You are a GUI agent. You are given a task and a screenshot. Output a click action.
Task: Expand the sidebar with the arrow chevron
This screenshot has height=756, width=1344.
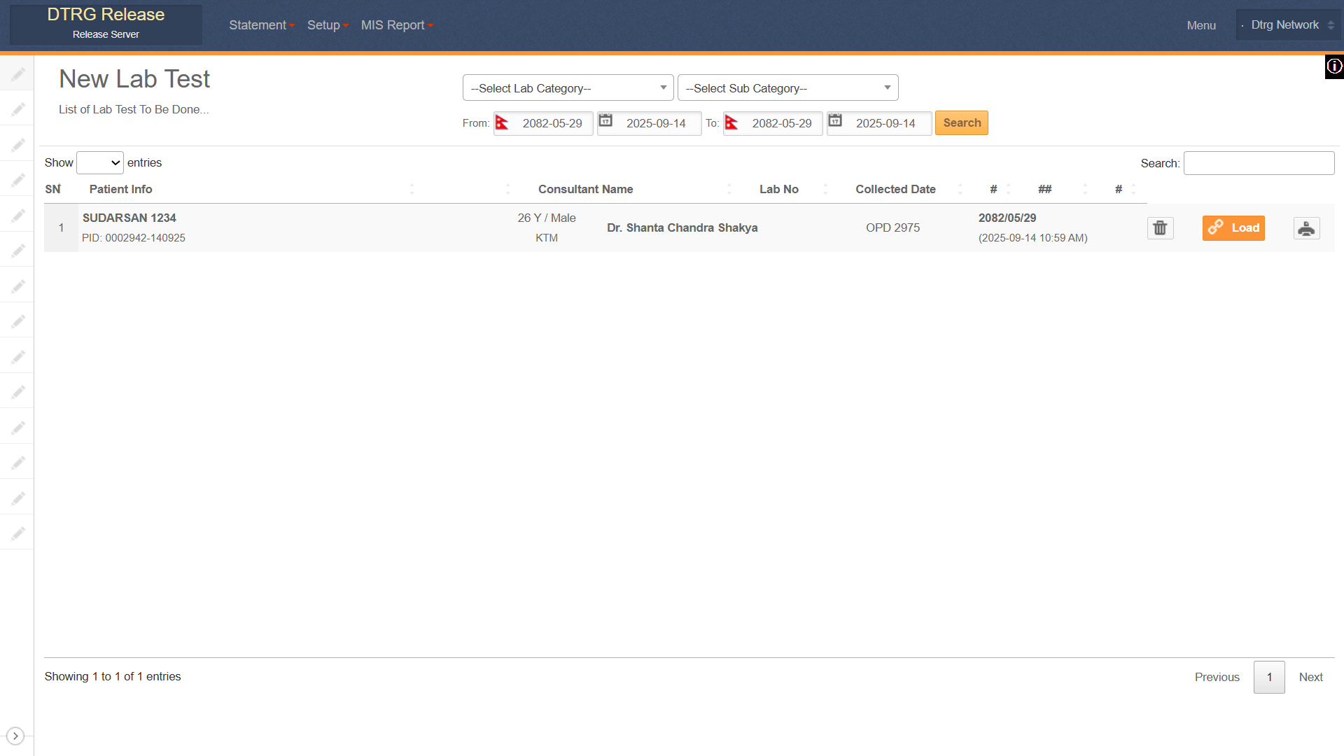pyautogui.click(x=15, y=736)
